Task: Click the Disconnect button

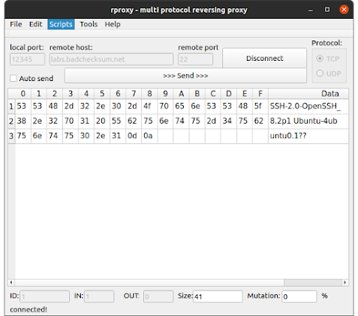Action: pyautogui.click(x=264, y=58)
